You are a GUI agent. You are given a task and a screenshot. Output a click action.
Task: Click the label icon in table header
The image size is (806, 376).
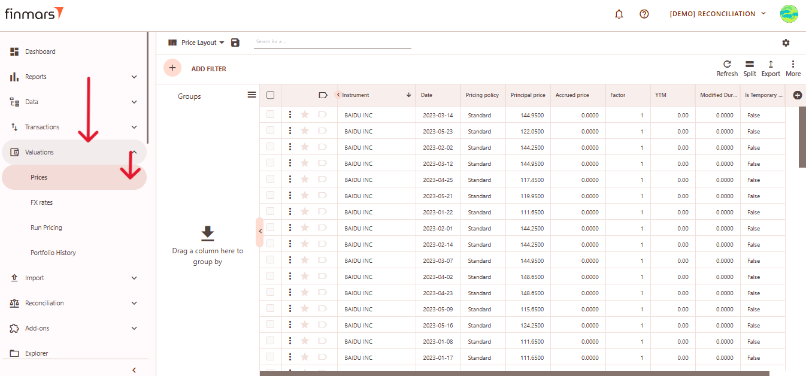pyautogui.click(x=323, y=95)
